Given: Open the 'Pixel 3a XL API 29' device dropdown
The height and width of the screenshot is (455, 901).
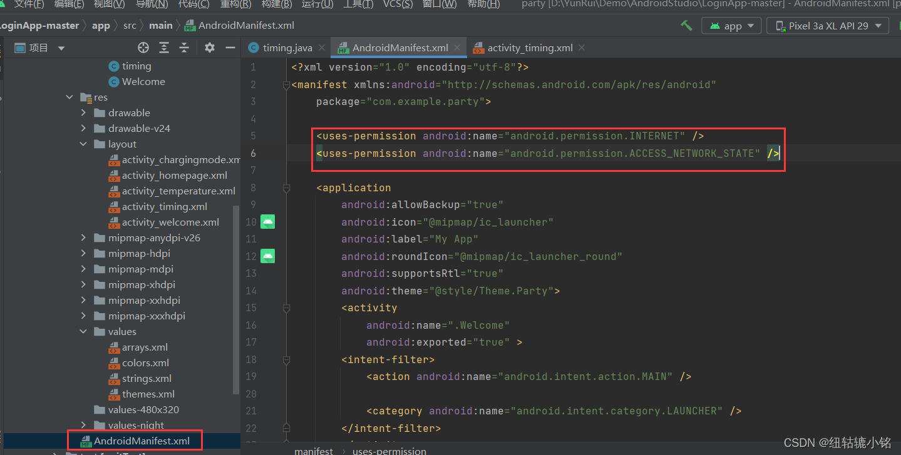Looking at the screenshot, I should 828,25.
